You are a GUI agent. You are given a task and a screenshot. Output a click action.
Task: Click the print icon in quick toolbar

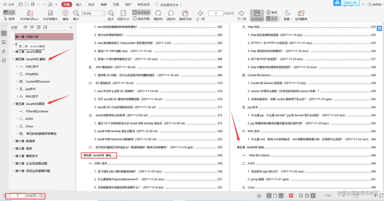click(x=33, y=4)
